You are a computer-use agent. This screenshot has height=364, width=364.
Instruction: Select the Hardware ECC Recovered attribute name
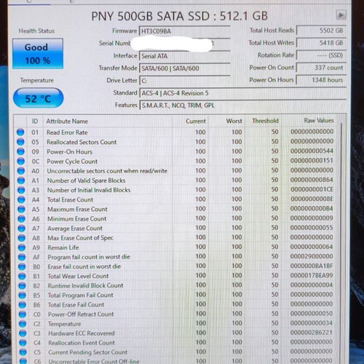click(x=82, y=333)
